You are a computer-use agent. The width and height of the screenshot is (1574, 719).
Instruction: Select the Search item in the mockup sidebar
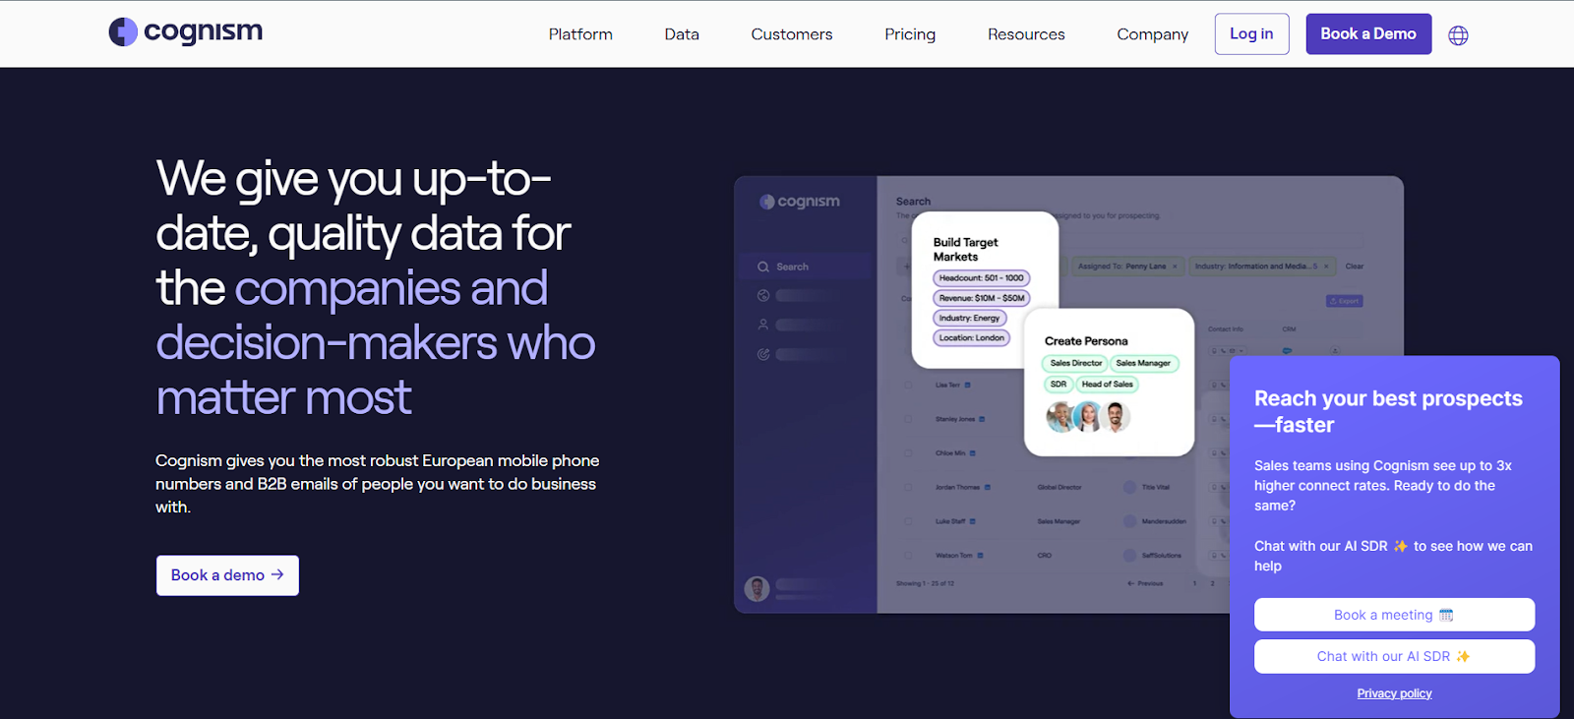805,267
